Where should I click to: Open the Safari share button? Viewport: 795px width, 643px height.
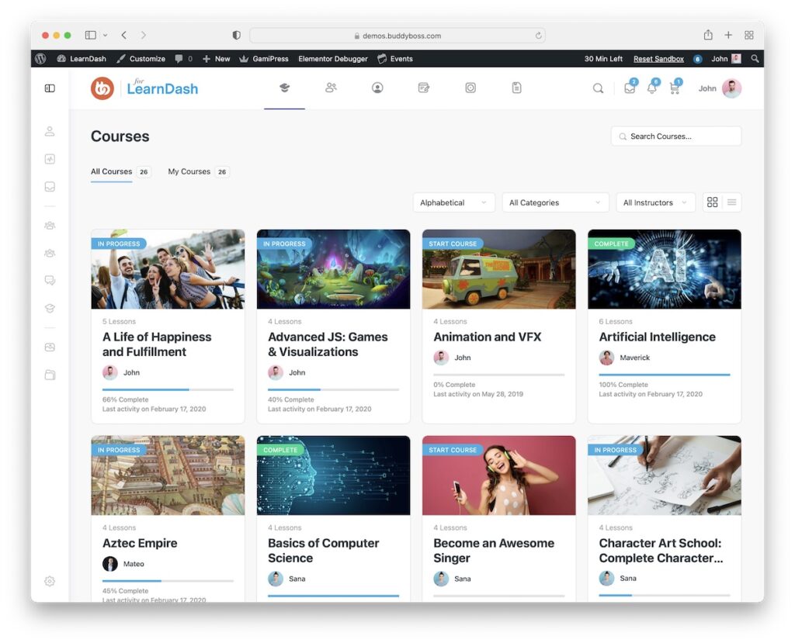tap(708, 35)
